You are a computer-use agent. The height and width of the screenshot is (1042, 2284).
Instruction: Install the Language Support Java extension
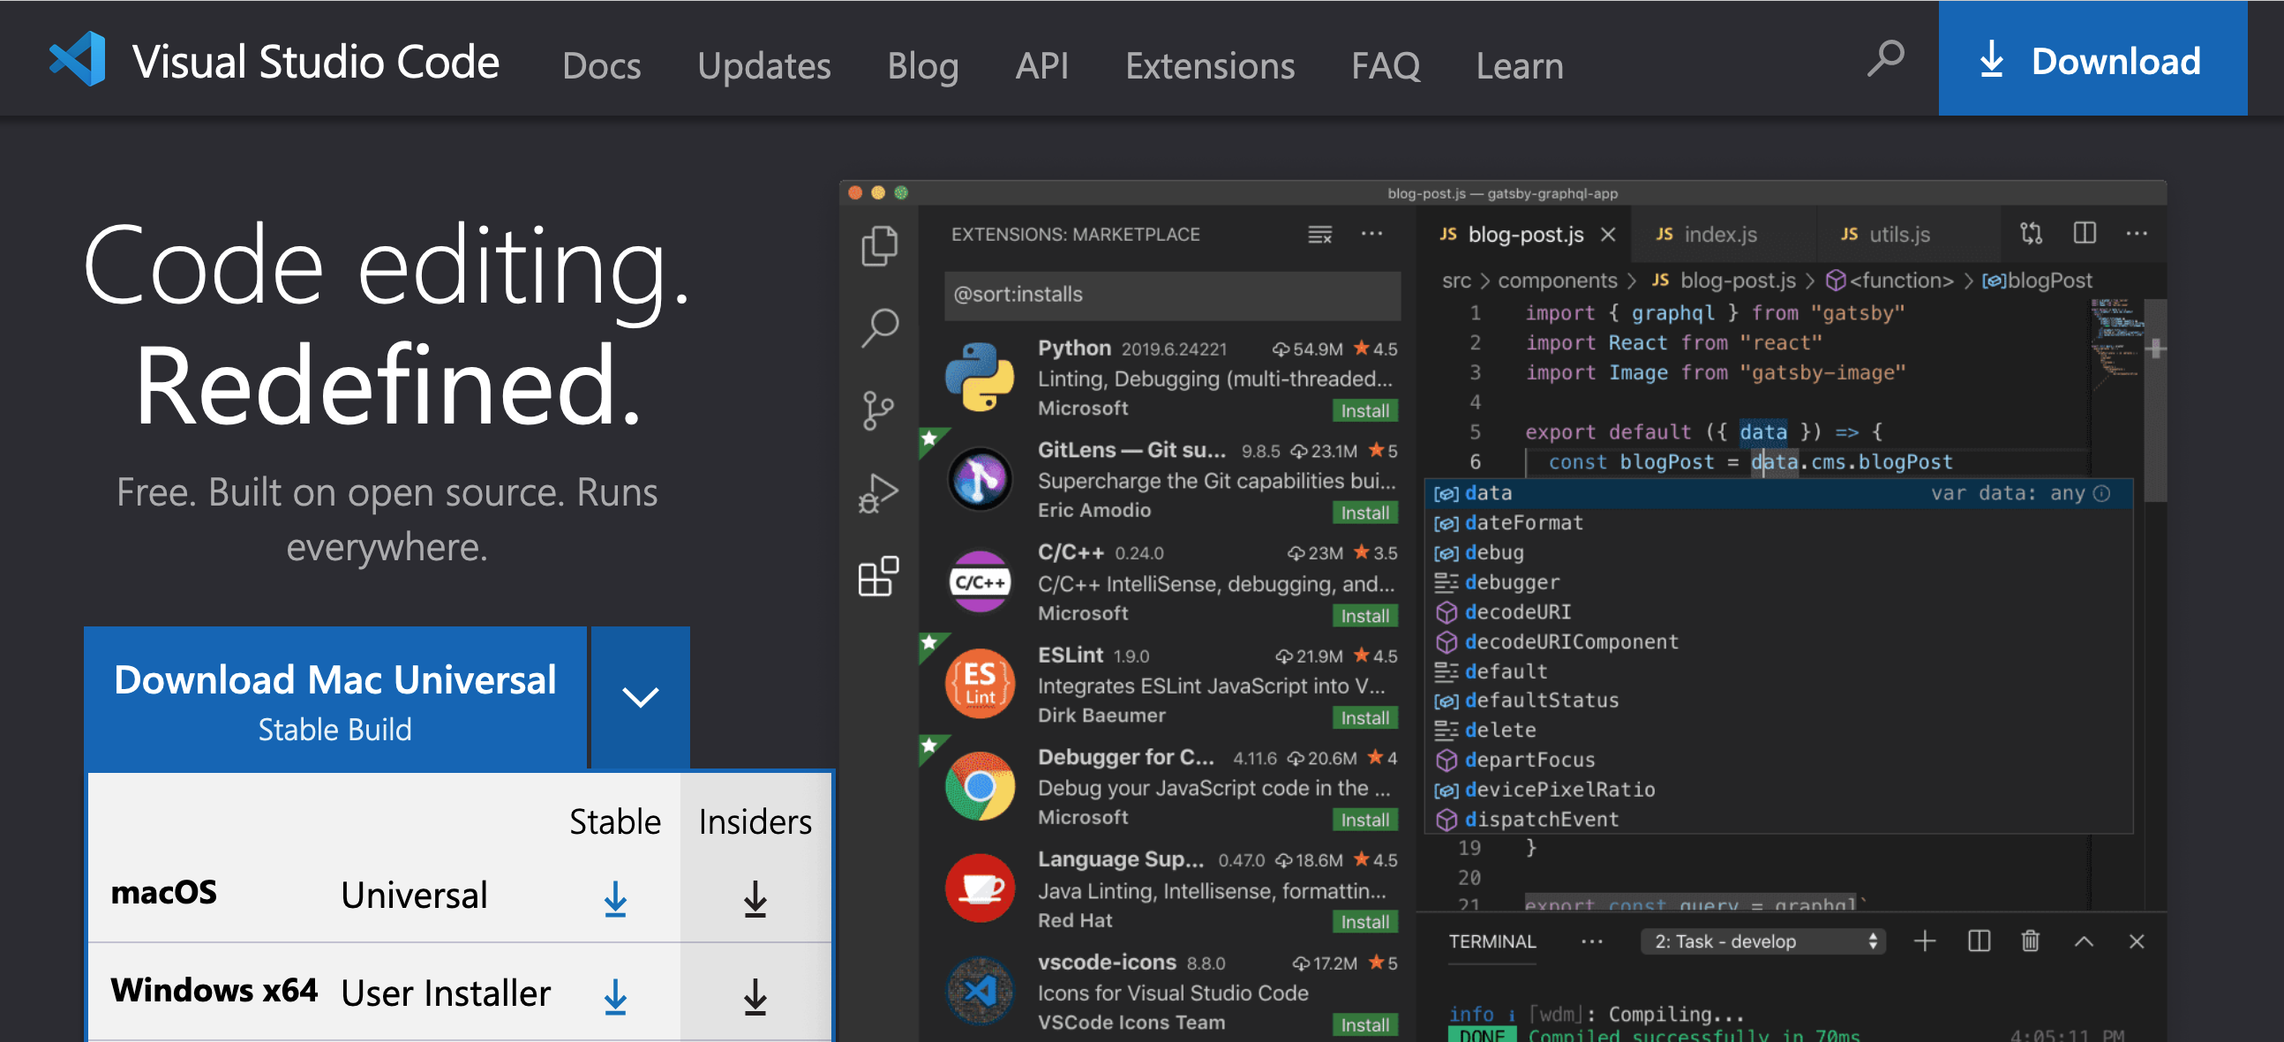click(x=1364, y=921)
